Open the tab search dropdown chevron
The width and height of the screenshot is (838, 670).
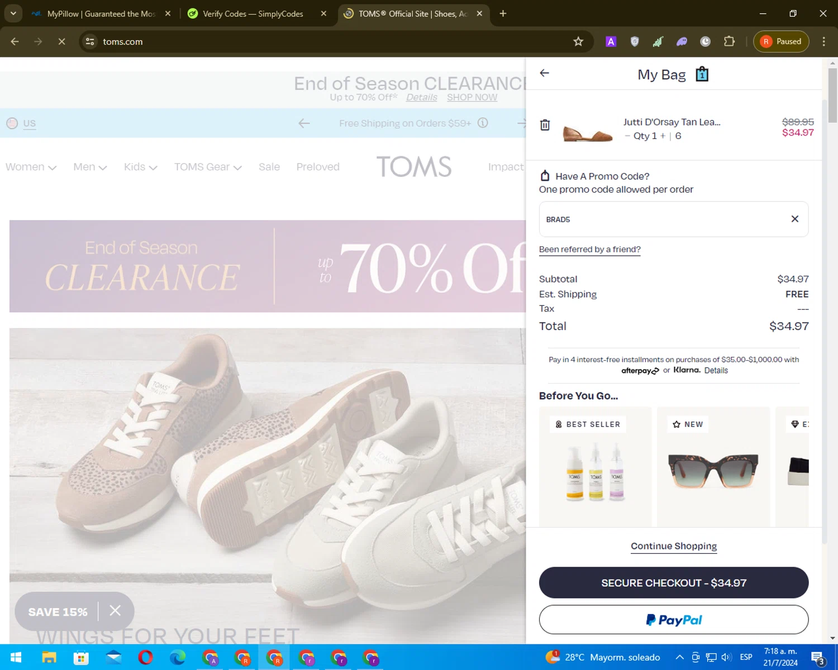pyautogui.click(x=13, y=13)
